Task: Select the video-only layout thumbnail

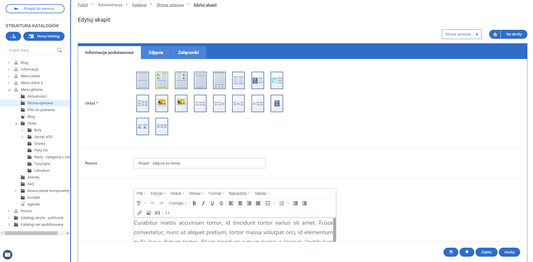Action: (x=277, y=103)
